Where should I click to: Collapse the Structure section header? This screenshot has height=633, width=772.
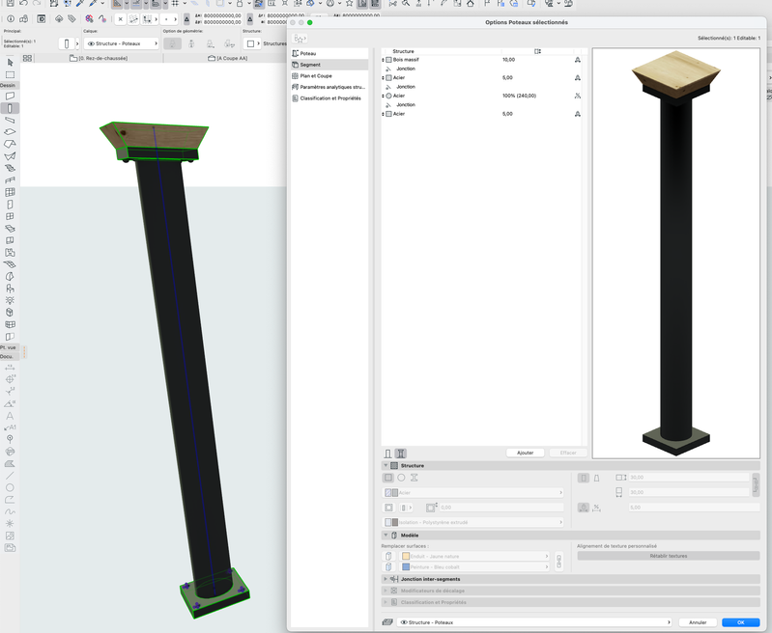[x=386, y=465]
